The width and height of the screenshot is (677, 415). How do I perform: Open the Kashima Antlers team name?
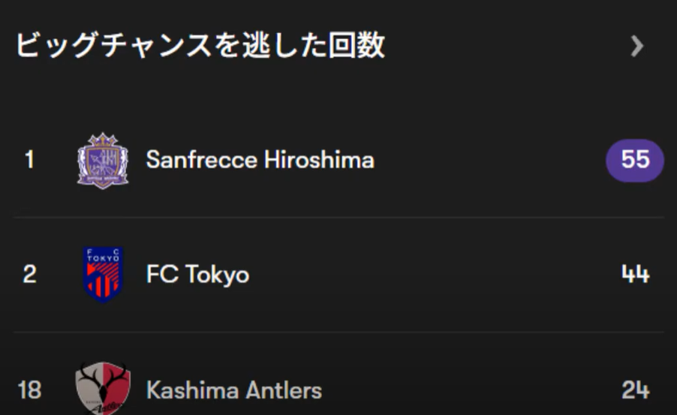(233, 390)
